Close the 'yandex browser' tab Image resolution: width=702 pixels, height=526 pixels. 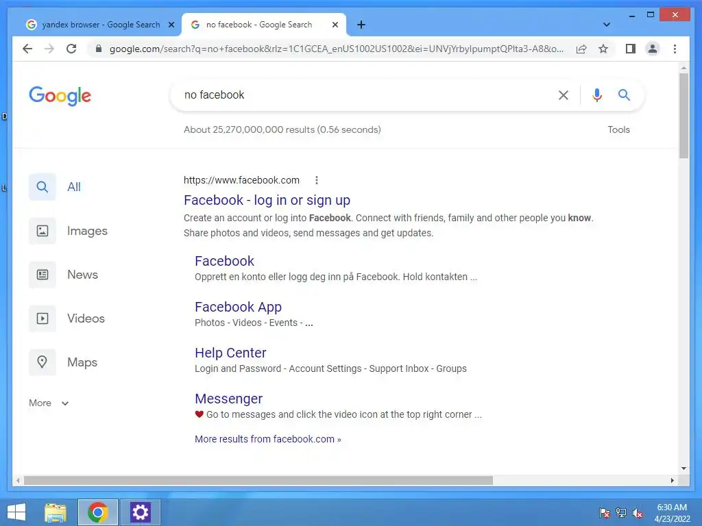171,25
